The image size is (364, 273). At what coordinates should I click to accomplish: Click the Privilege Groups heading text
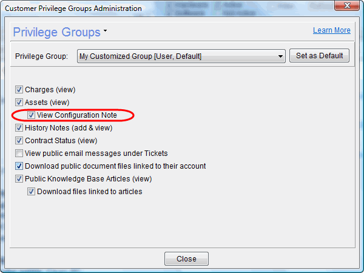[x=56, y=32]
